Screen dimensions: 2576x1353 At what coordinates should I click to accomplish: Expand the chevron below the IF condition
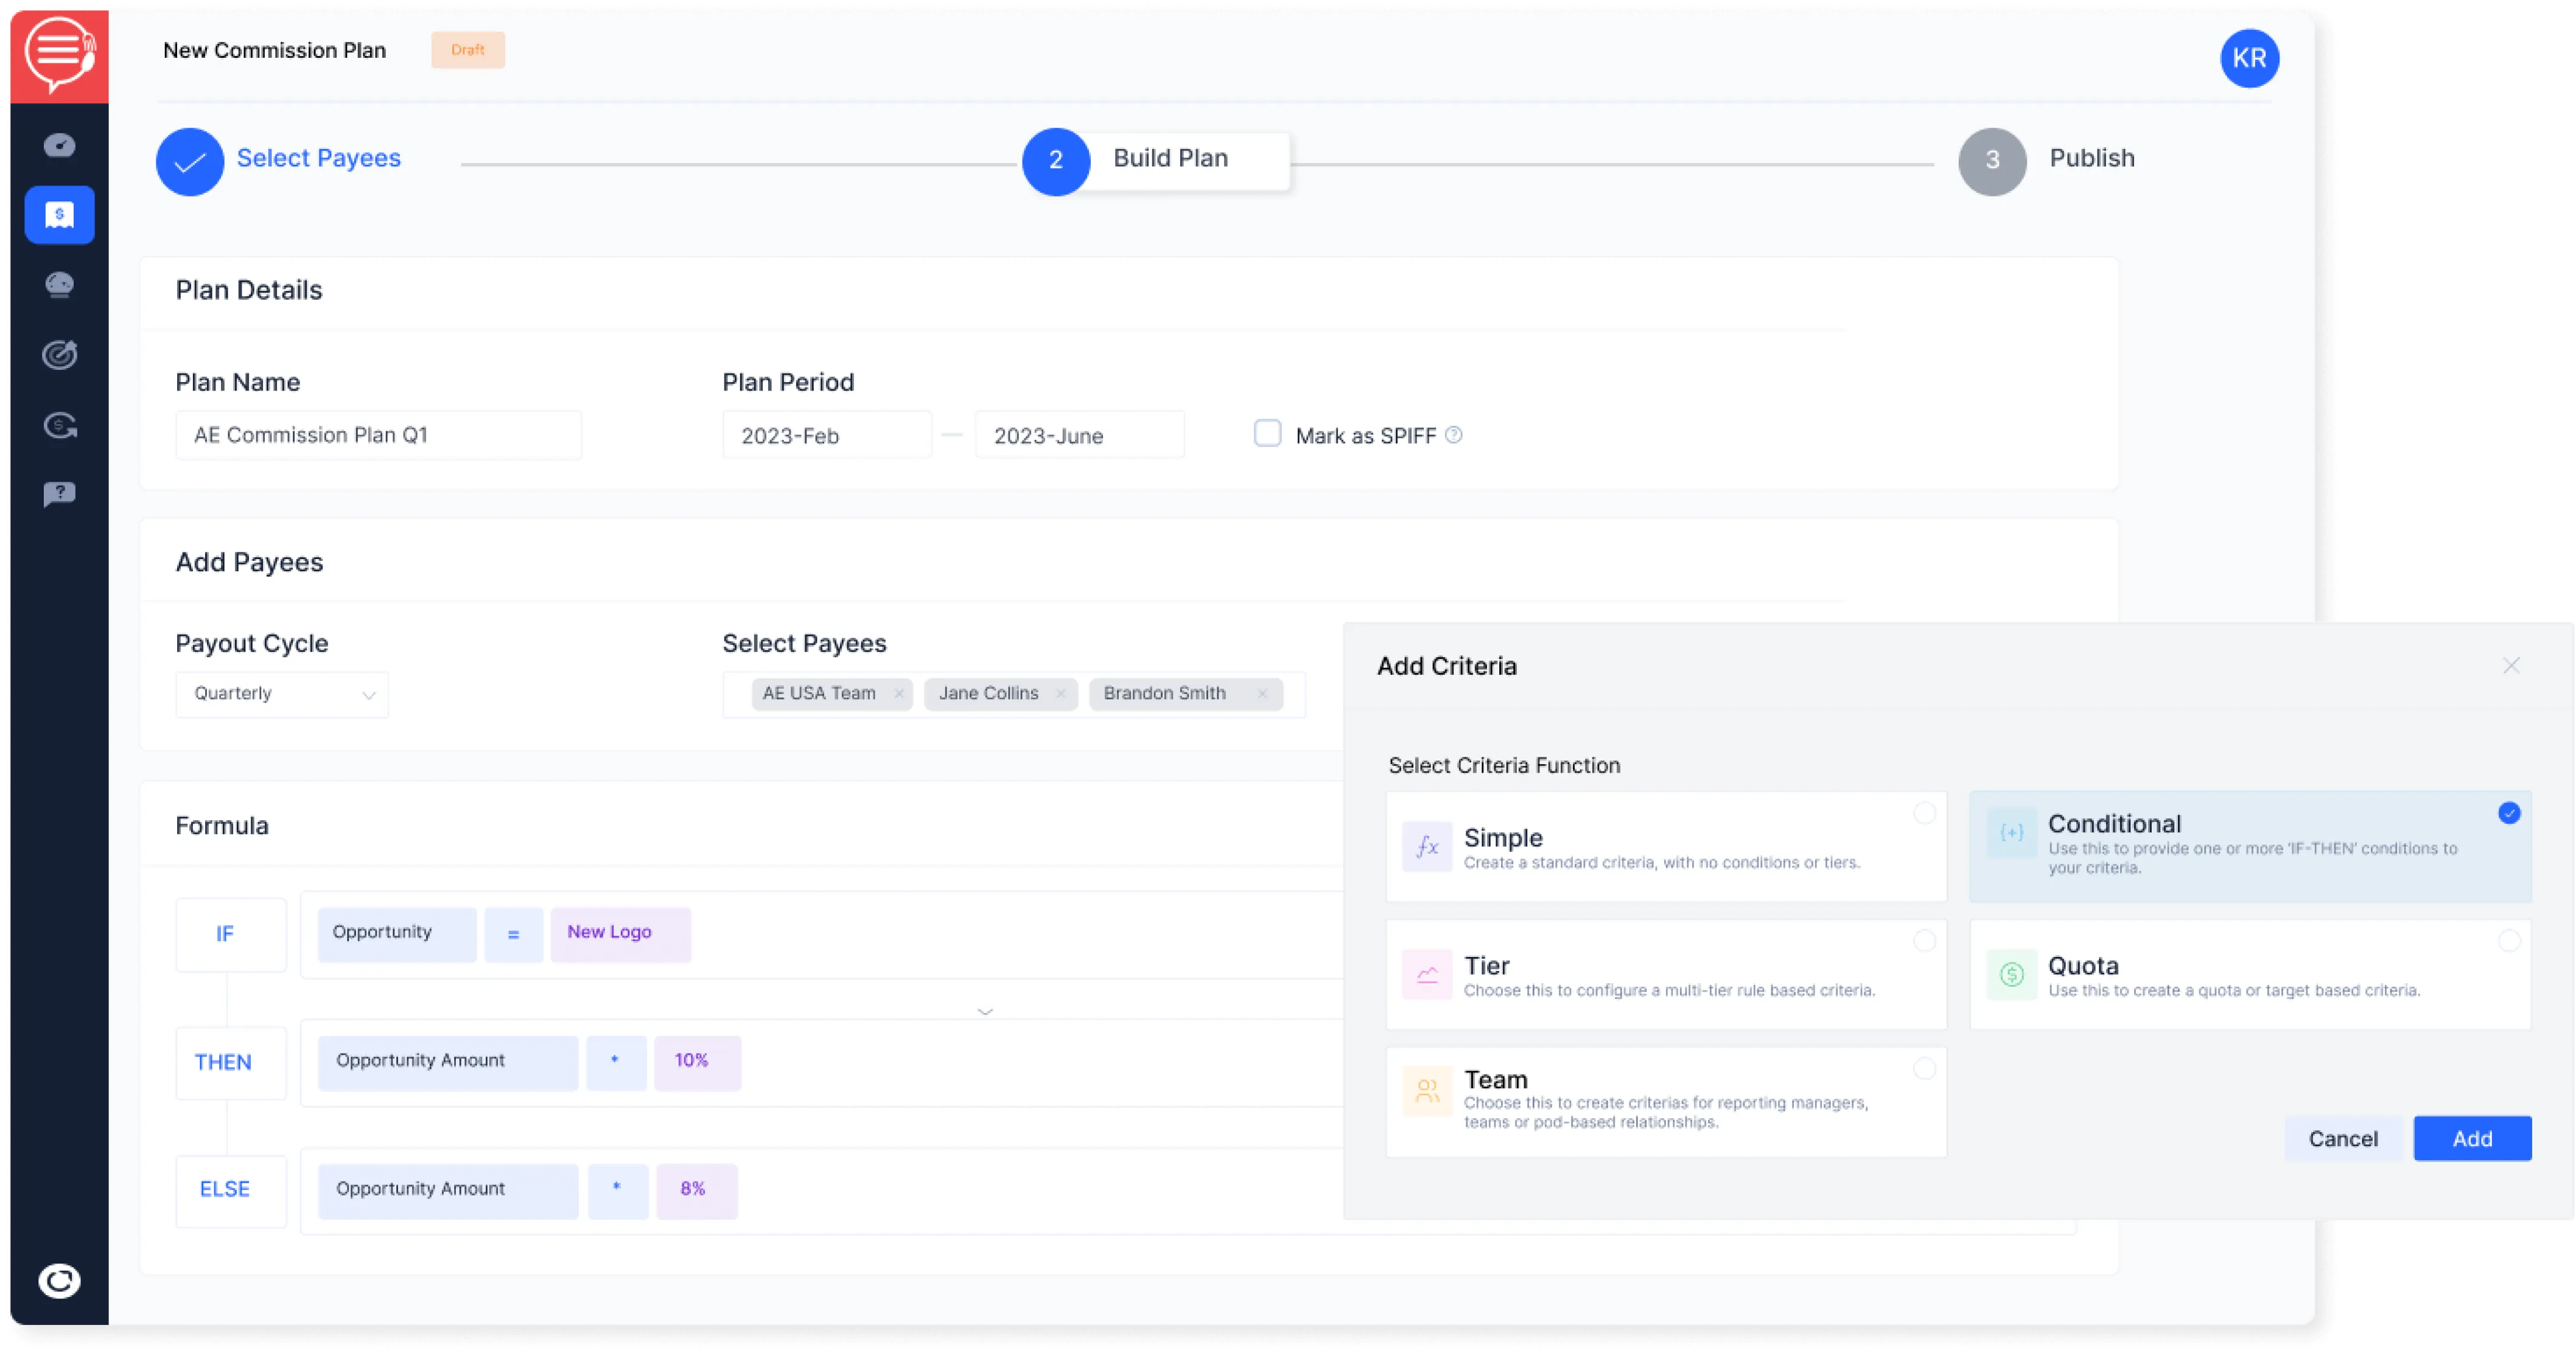click(985, 1011)
